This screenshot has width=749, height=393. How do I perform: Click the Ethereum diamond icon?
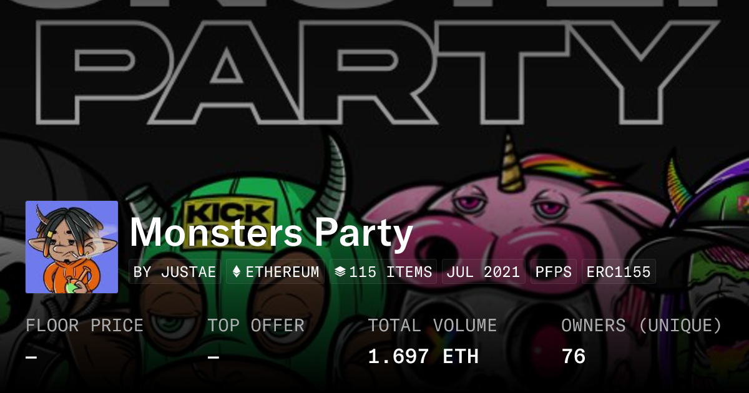(237, 272)
